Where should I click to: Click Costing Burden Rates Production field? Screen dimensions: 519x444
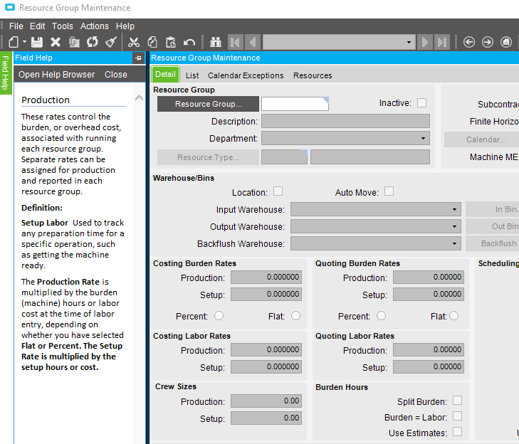[266, 277]
